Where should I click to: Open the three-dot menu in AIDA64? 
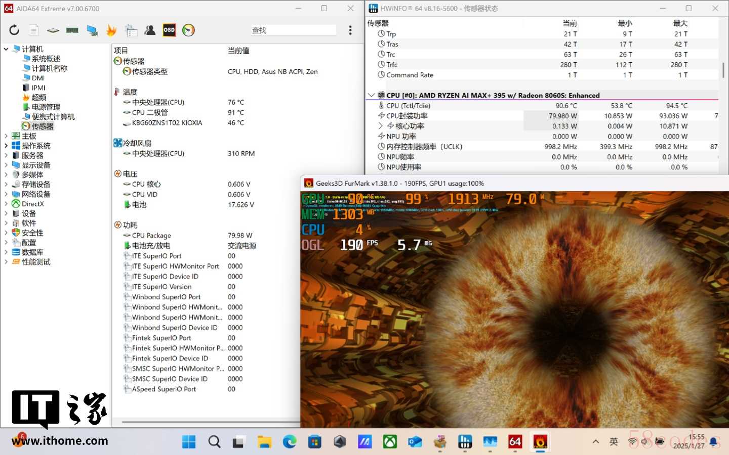[350, 30]
